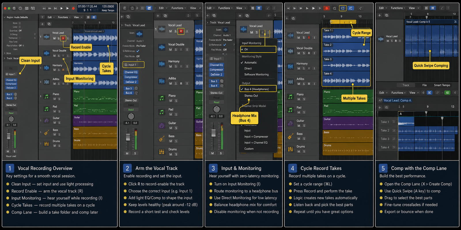Viewport: 461px width, 230px height.
Task: Select Bus 4 (Headphones) output in panel 3 menu
Action: 258,89
